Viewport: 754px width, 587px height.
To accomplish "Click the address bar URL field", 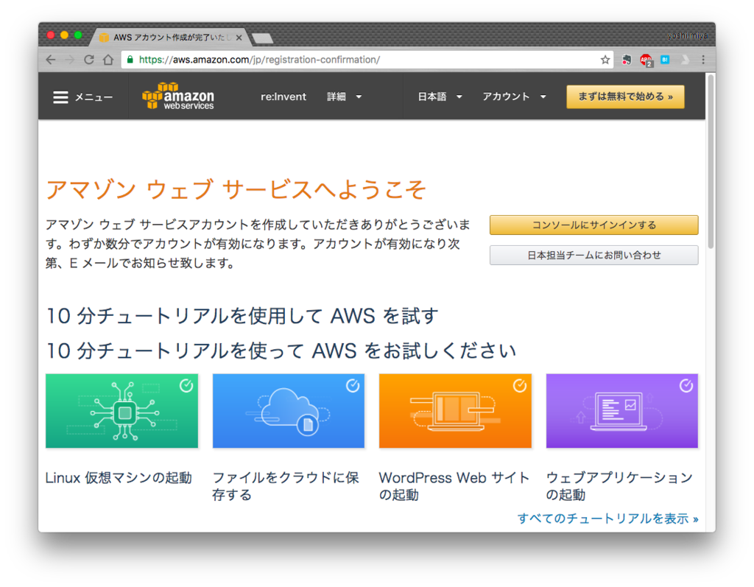I will [361, 60].
